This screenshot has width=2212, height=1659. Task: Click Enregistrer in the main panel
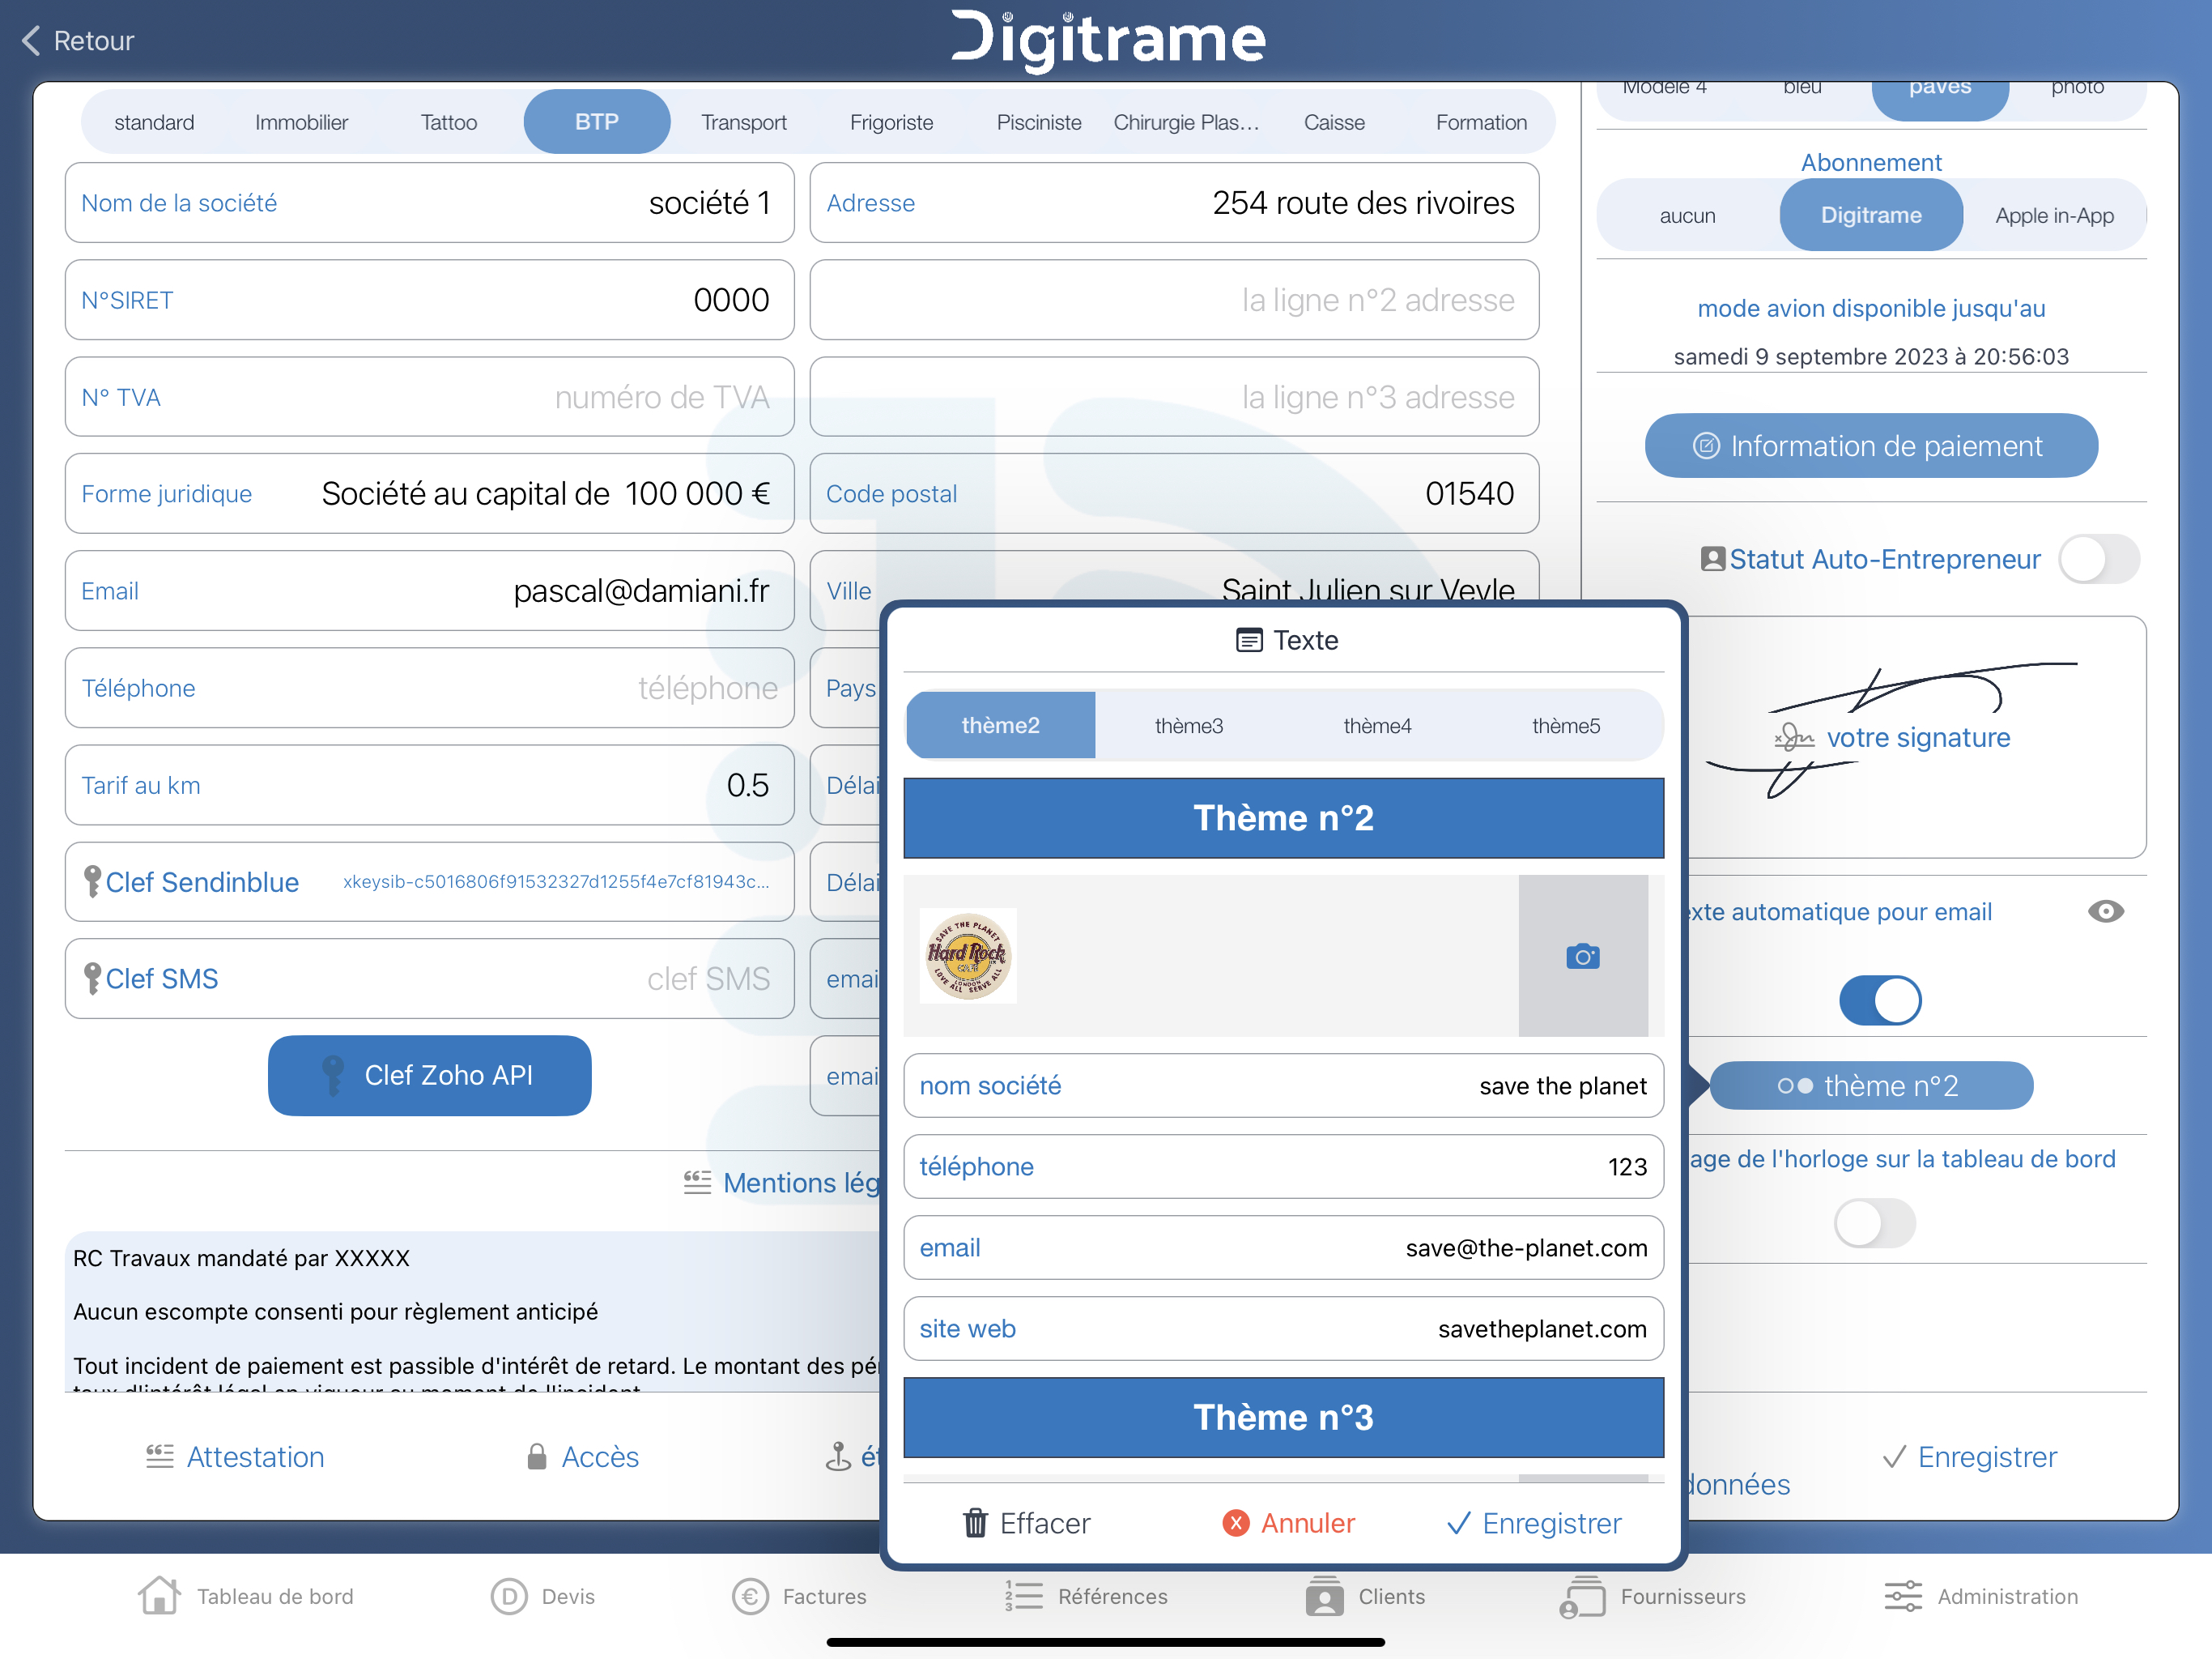pyautogui.click(x=1969, y=1456)
